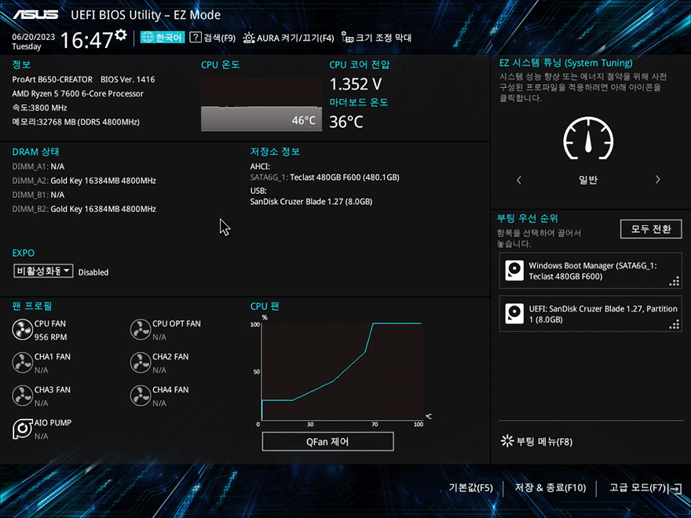Click ProArt B650-CREATOR model text
This screenshot has width=691, height=518.
click(x=53, y=79)
